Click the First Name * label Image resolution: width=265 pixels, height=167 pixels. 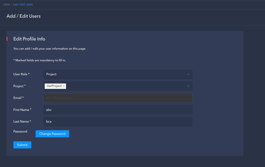pos(22,110)
